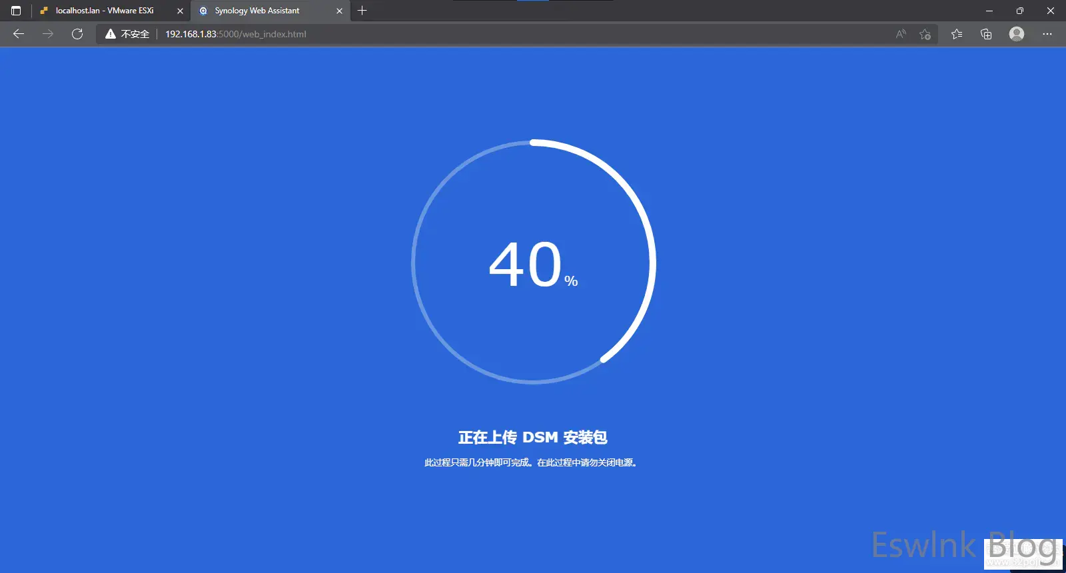1066x573 pixels.
Task: Open the Collections icon
Action: (x=986, y=34)
